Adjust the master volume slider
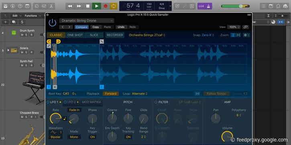Viewport: 291px width, 145px height. (235, 6)
